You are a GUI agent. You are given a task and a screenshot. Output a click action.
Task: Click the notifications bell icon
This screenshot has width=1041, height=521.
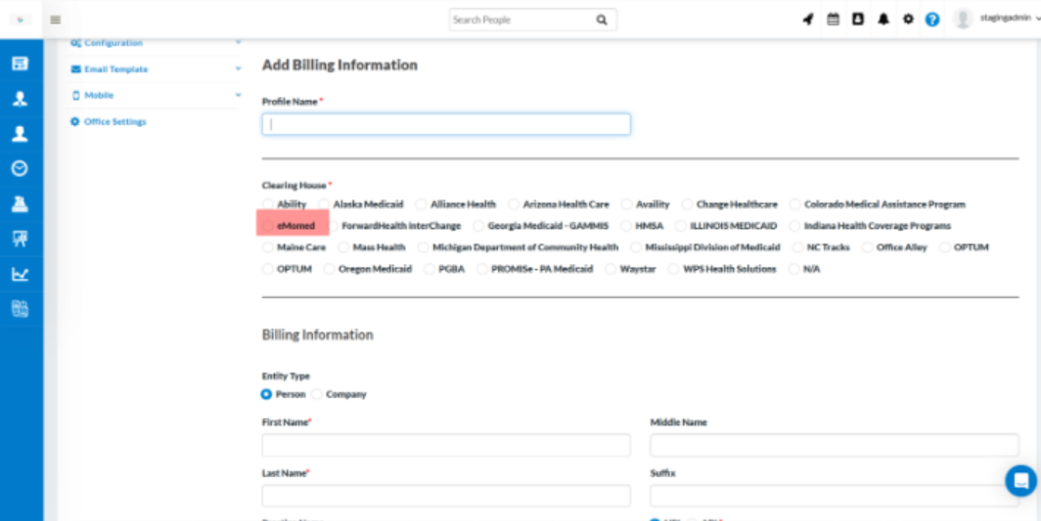tap(883, 20)
